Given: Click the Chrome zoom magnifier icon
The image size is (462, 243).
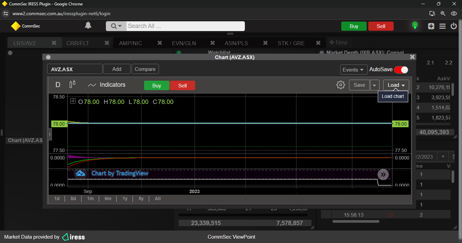Looking at the screenshot, I should (x=443, y=13).
